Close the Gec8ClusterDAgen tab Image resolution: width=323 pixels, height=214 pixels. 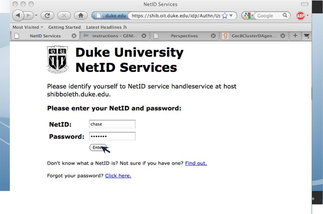pos(283,36)
